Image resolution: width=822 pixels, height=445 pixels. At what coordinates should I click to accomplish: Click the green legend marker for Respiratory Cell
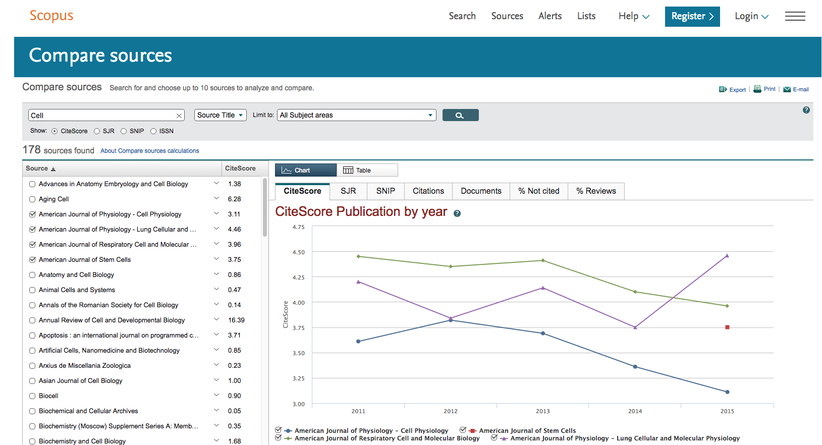point(288,438)
